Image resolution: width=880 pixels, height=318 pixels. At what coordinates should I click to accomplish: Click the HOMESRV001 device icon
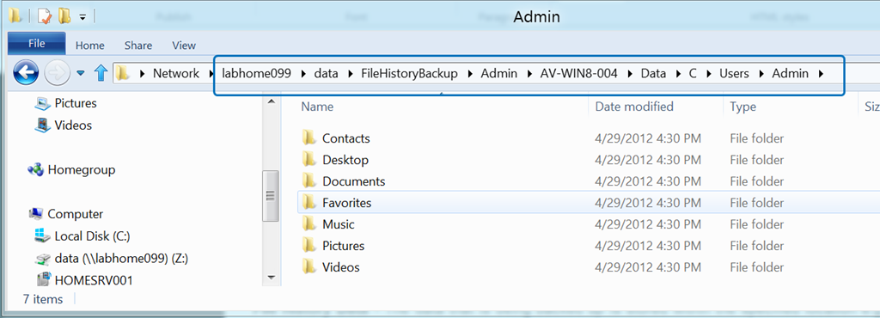pyautogui.click(x=43, y=279)
